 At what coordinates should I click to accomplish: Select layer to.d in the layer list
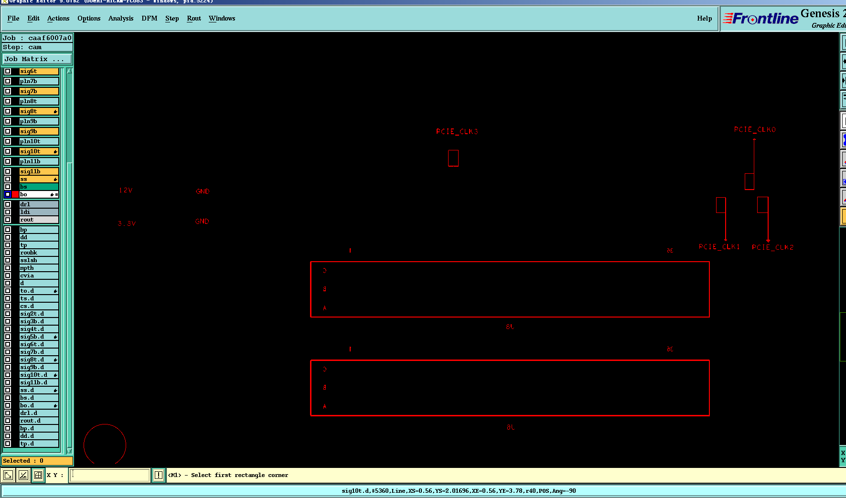pyautogui.click(x=39, y=291)
